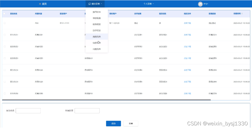Select 住院信息 from the module menu

pyautogui.click(x=97, y=43)
